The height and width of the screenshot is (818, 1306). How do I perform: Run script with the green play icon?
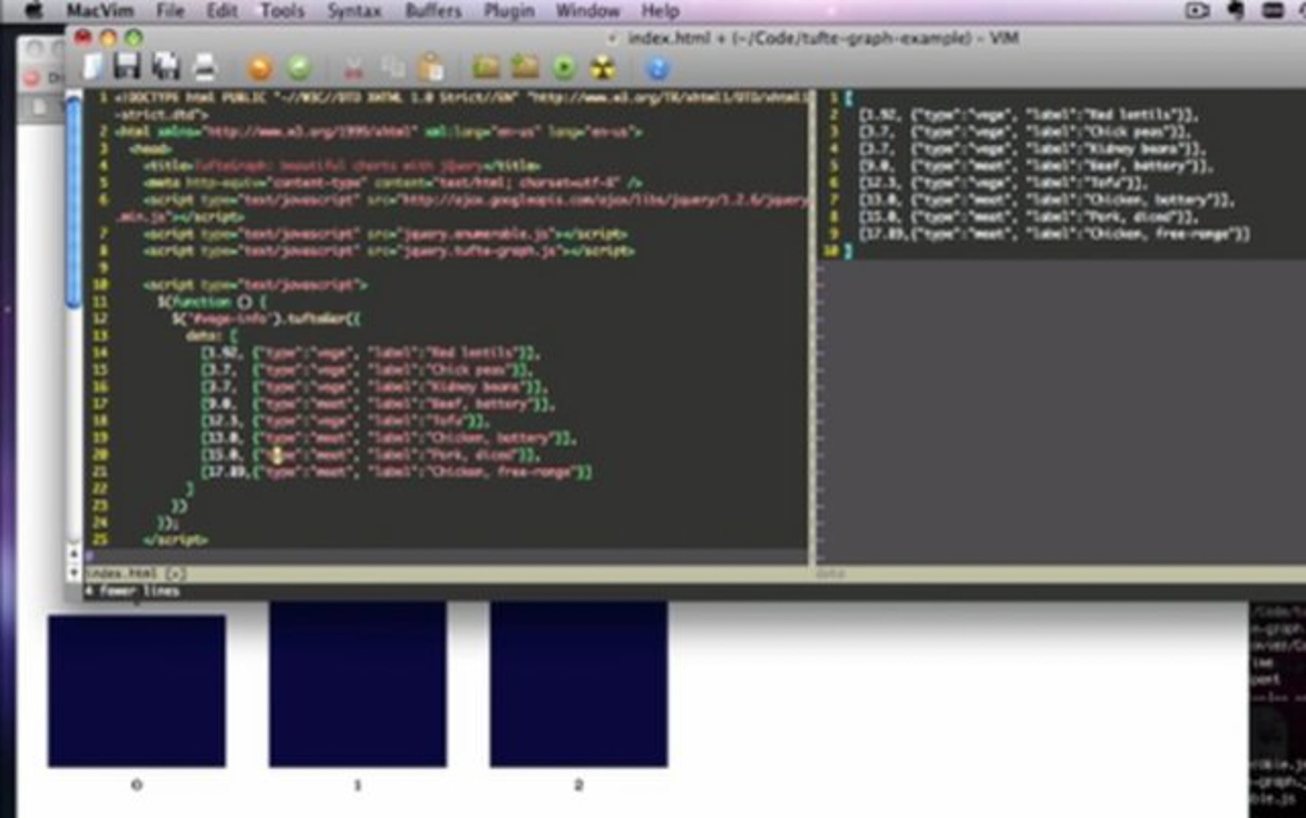pos(564,68)
